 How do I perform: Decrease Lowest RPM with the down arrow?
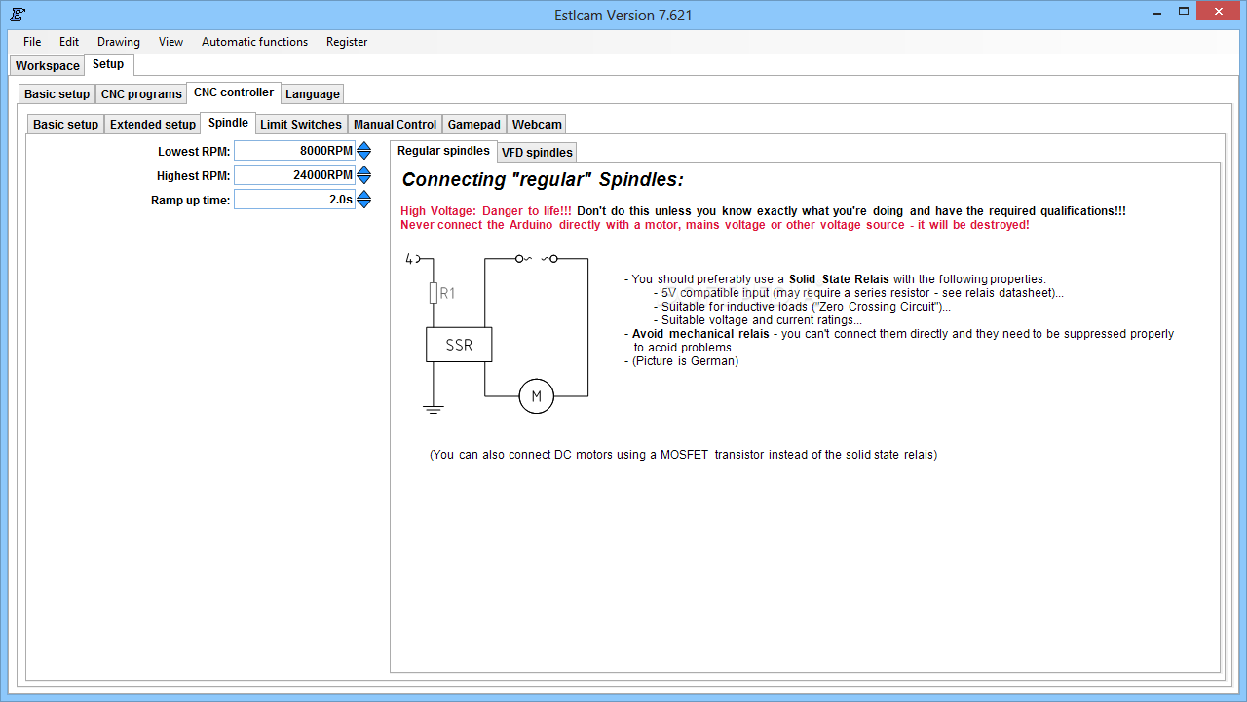point(363,156)
